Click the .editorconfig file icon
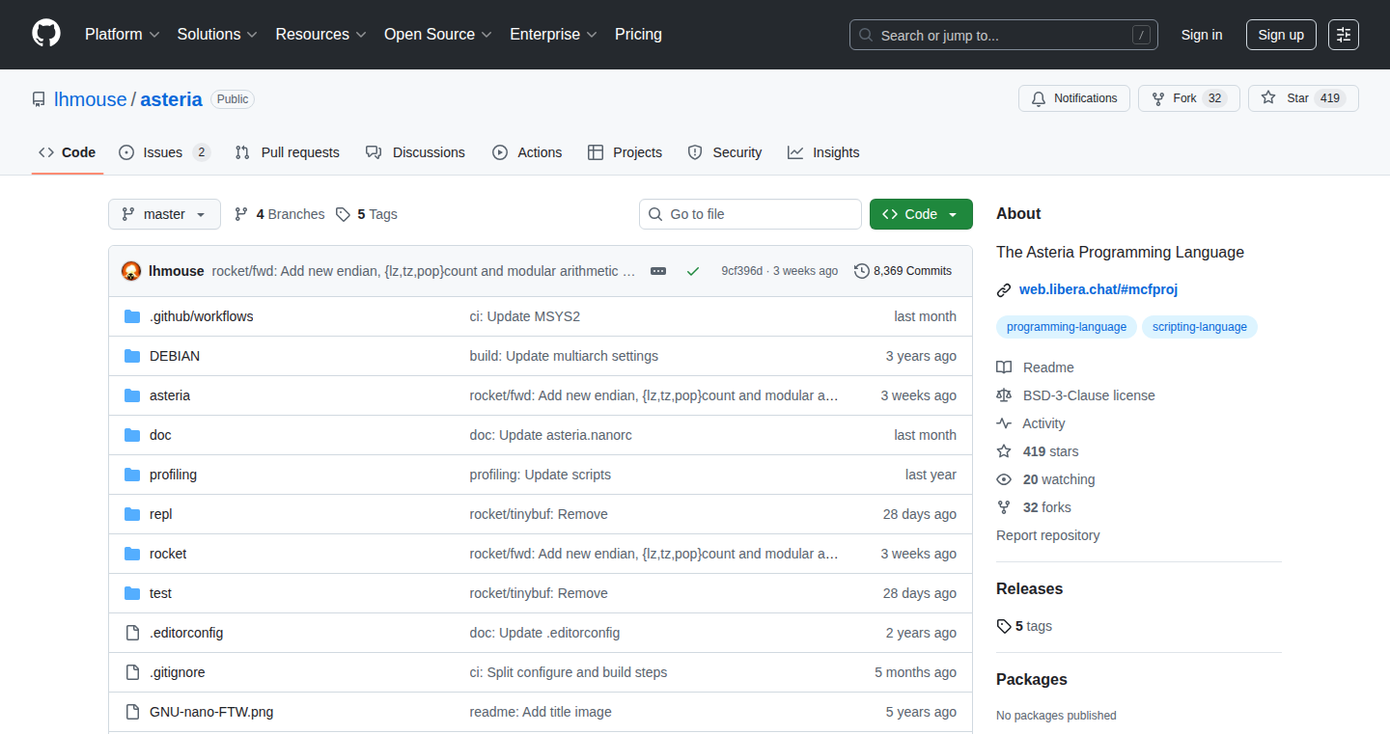Image resolution: width=1390 pixels, height=734 pixels. click(133, 633)
